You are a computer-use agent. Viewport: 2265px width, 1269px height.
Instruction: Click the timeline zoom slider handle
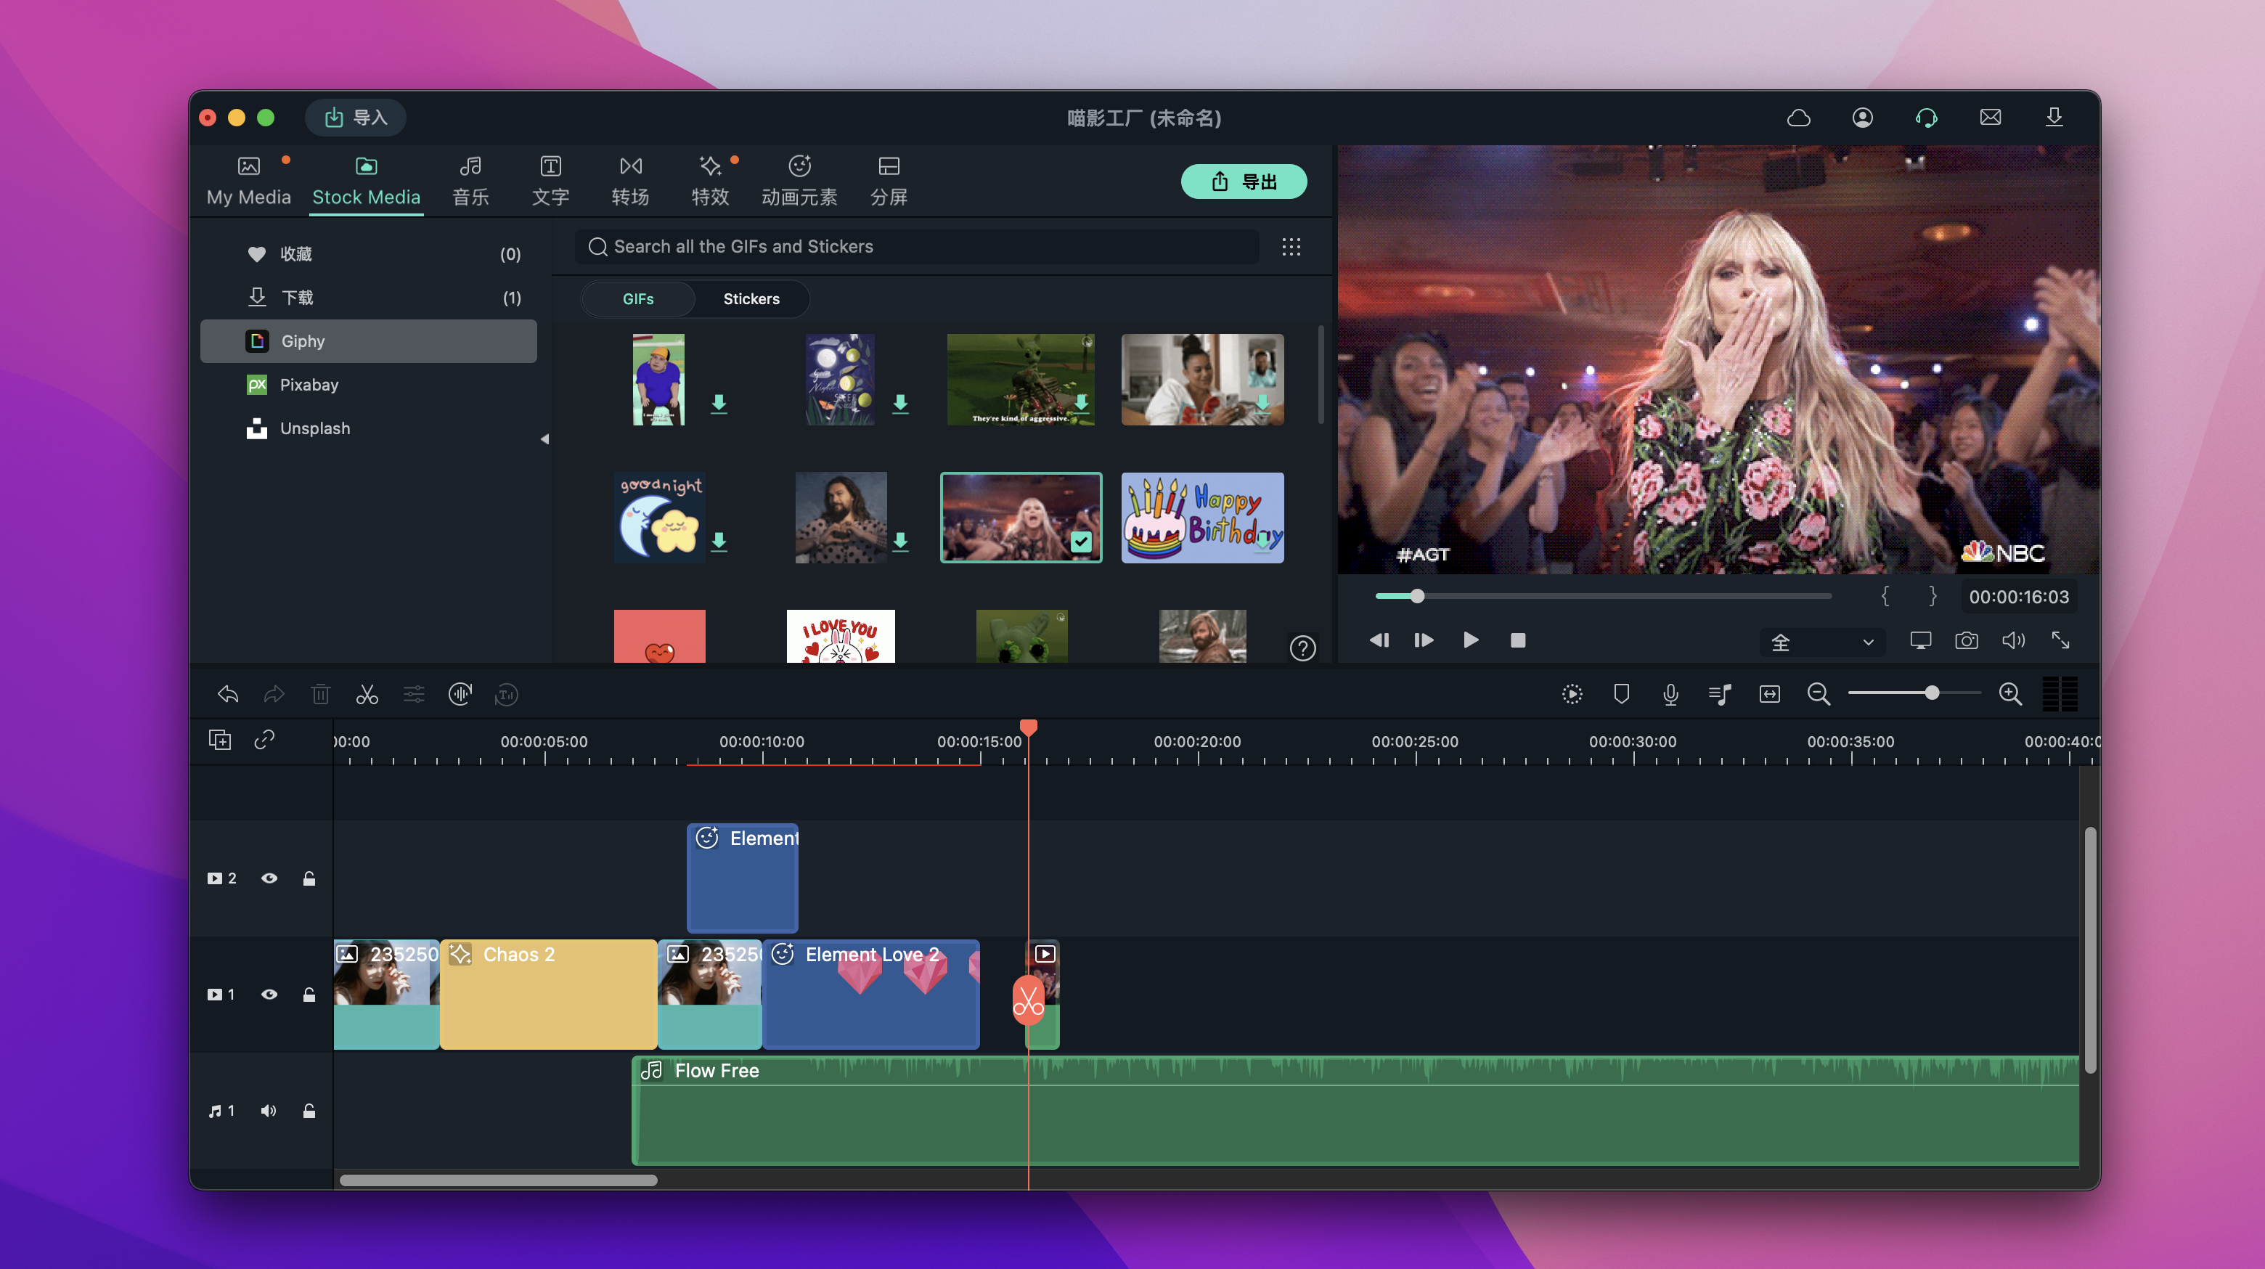point(1931,693)
